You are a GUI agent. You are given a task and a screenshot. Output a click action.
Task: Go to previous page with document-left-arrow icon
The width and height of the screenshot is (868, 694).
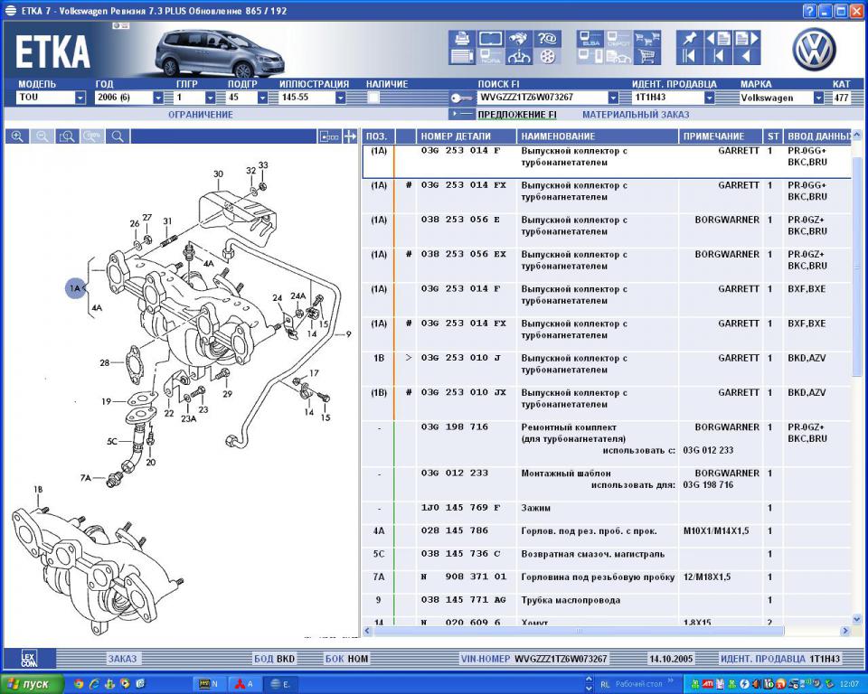[719, 39]
